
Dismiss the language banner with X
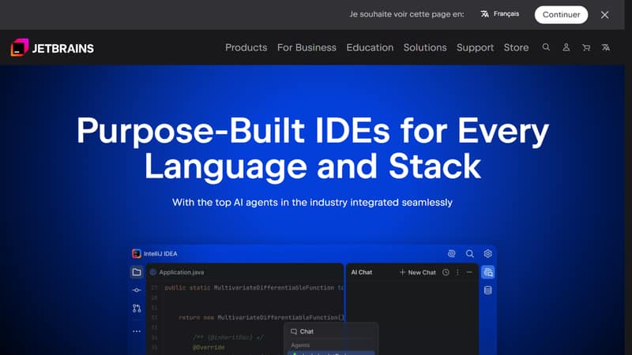pyautogui.click(x=604, y=15)
